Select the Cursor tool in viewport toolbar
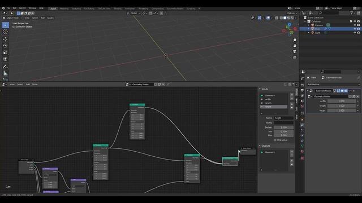Image resolution: width=362 pixels, height=203 pixels. pyautogui.click(x=5, y=32)
